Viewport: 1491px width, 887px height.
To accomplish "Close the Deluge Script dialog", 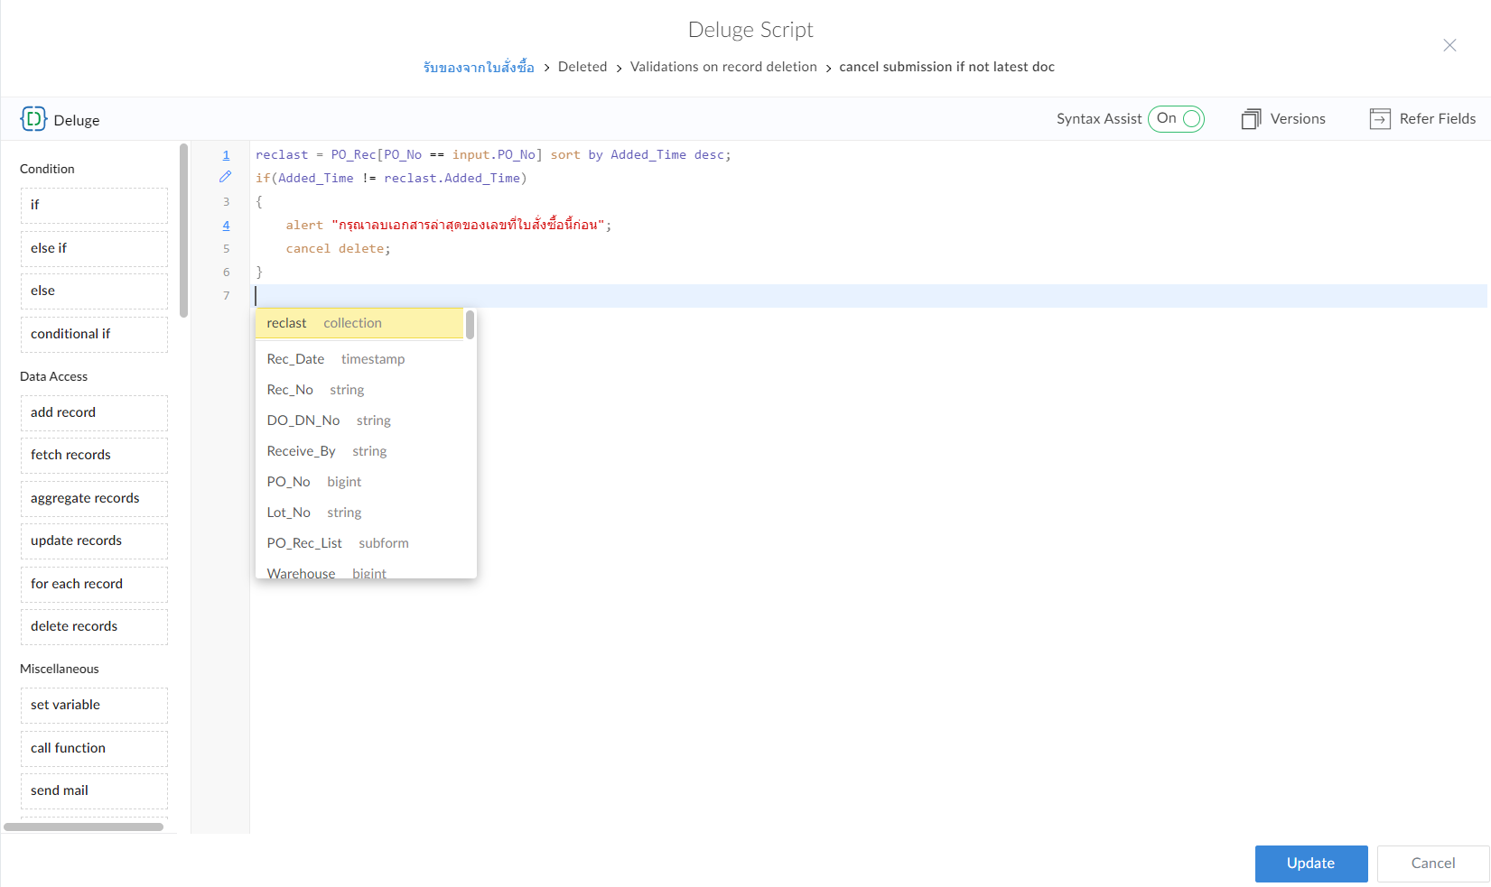I will (1449, 45).
